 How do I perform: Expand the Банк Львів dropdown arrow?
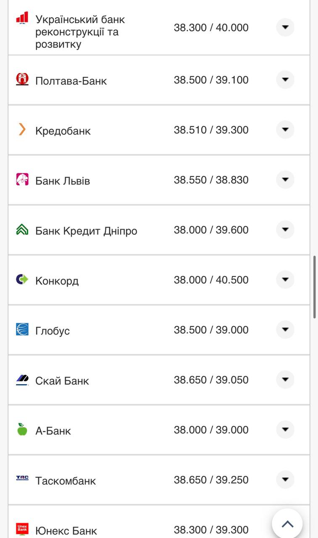[285, 180]
